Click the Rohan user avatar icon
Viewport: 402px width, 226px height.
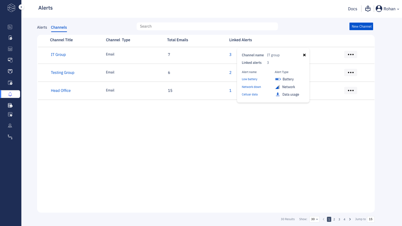(x=379, y=9)
